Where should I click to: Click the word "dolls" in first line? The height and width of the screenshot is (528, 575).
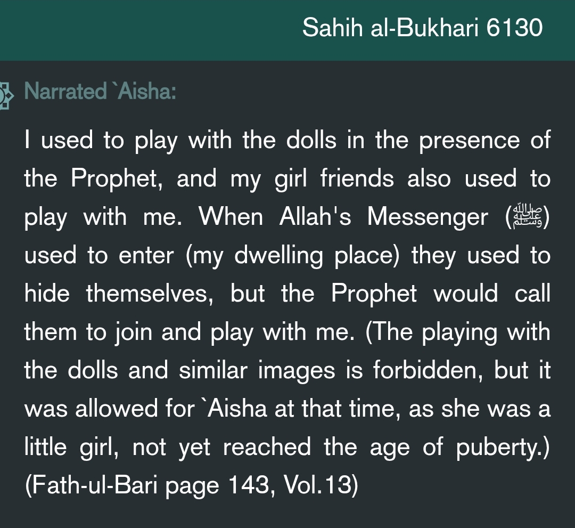coord(311,141)
